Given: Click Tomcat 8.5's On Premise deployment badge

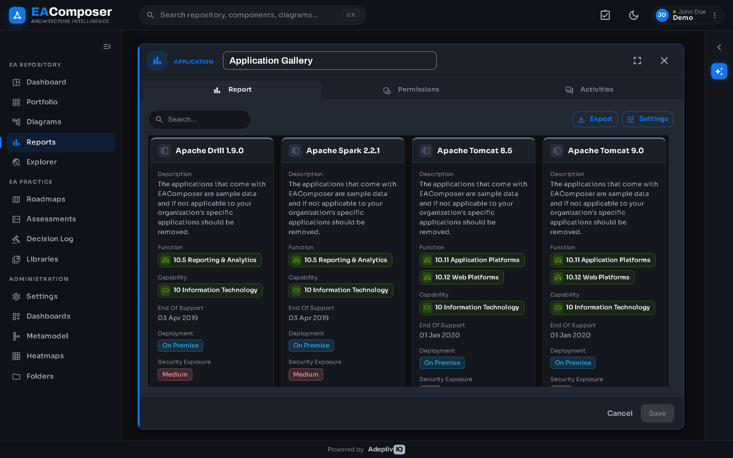Looking at the screenshot, I should click(442, 363).
